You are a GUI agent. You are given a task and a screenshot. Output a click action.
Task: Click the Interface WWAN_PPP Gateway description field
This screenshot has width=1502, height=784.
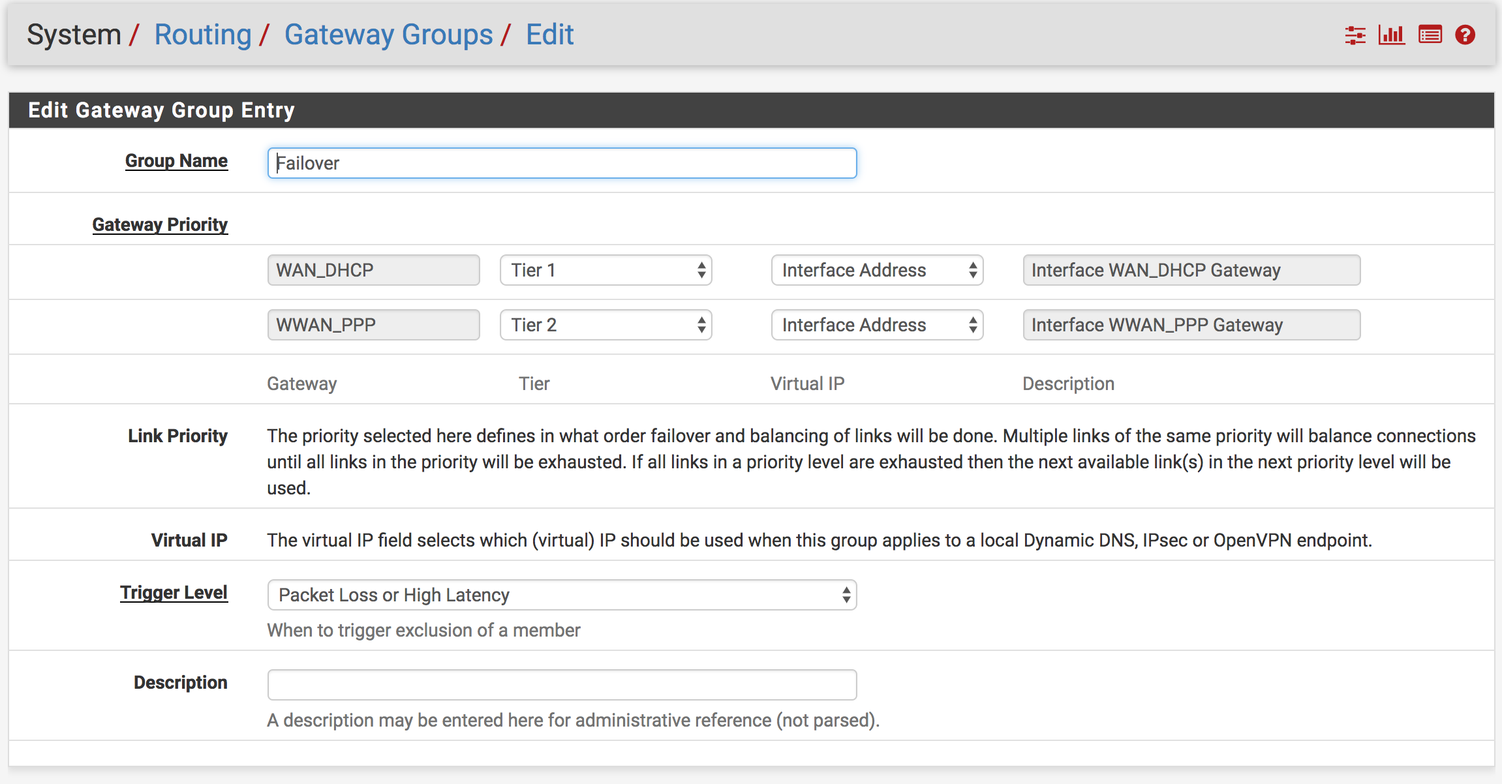tap(1191, 325)
